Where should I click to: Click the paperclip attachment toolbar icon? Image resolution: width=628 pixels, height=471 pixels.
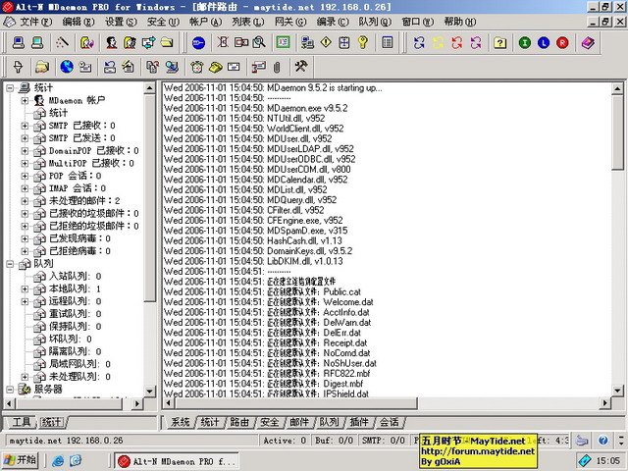pos(278,67)
